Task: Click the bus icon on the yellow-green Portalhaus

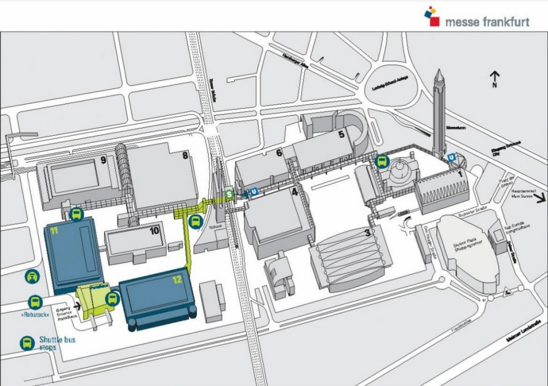Action: click(x=112, y=299)
